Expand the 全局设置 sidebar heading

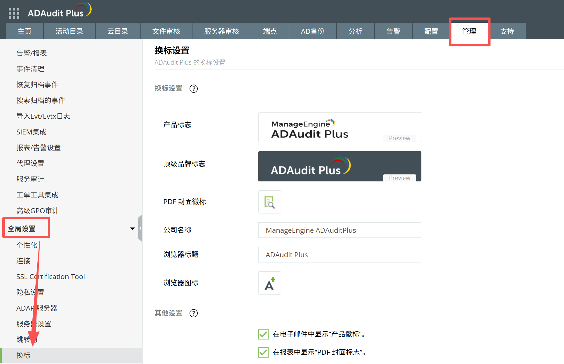(22, 229)
